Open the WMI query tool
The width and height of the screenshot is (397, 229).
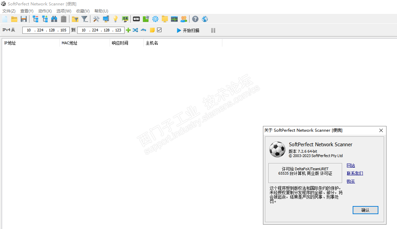[x=136, y=19]
